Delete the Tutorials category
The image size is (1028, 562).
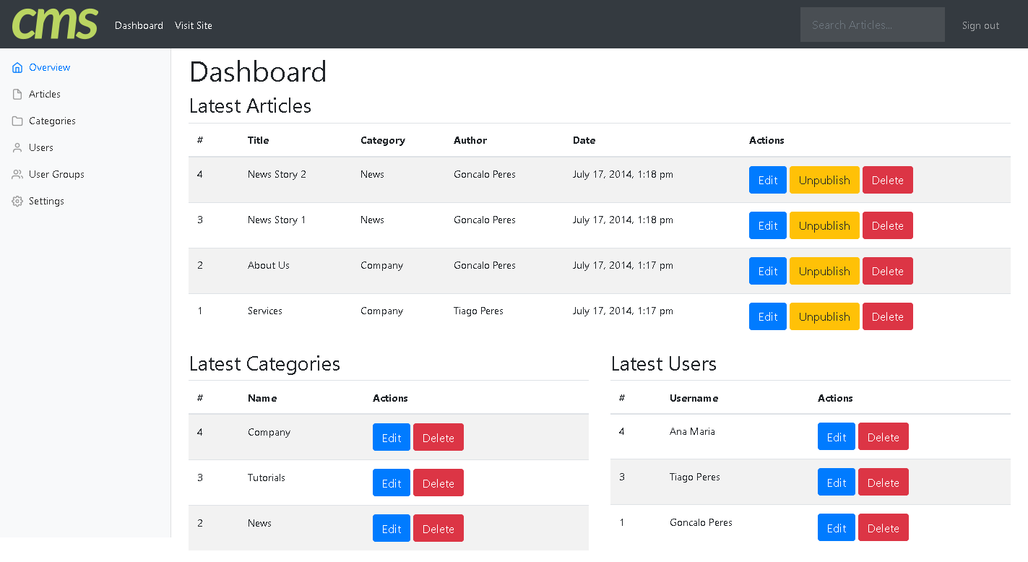438,483
